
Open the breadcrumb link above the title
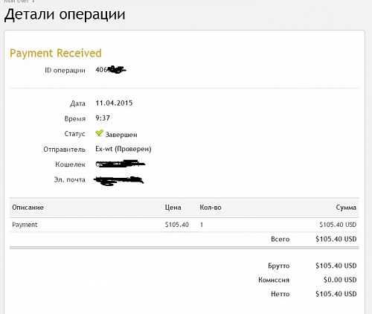pos(16,1)
